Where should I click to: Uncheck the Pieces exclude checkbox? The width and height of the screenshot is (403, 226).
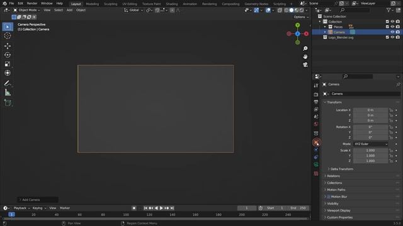pyautogui.click(x=387, y=27)
